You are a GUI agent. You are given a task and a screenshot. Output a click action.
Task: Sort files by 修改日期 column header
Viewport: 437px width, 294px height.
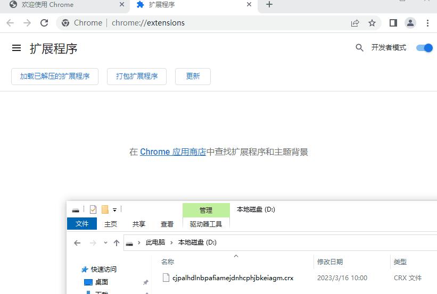352,262
